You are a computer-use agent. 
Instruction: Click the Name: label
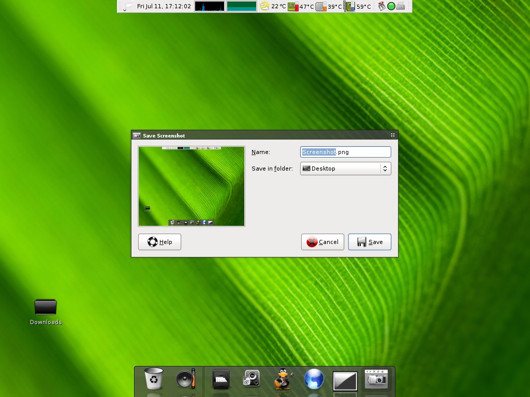pyautogui.click(x=261, y=152)
